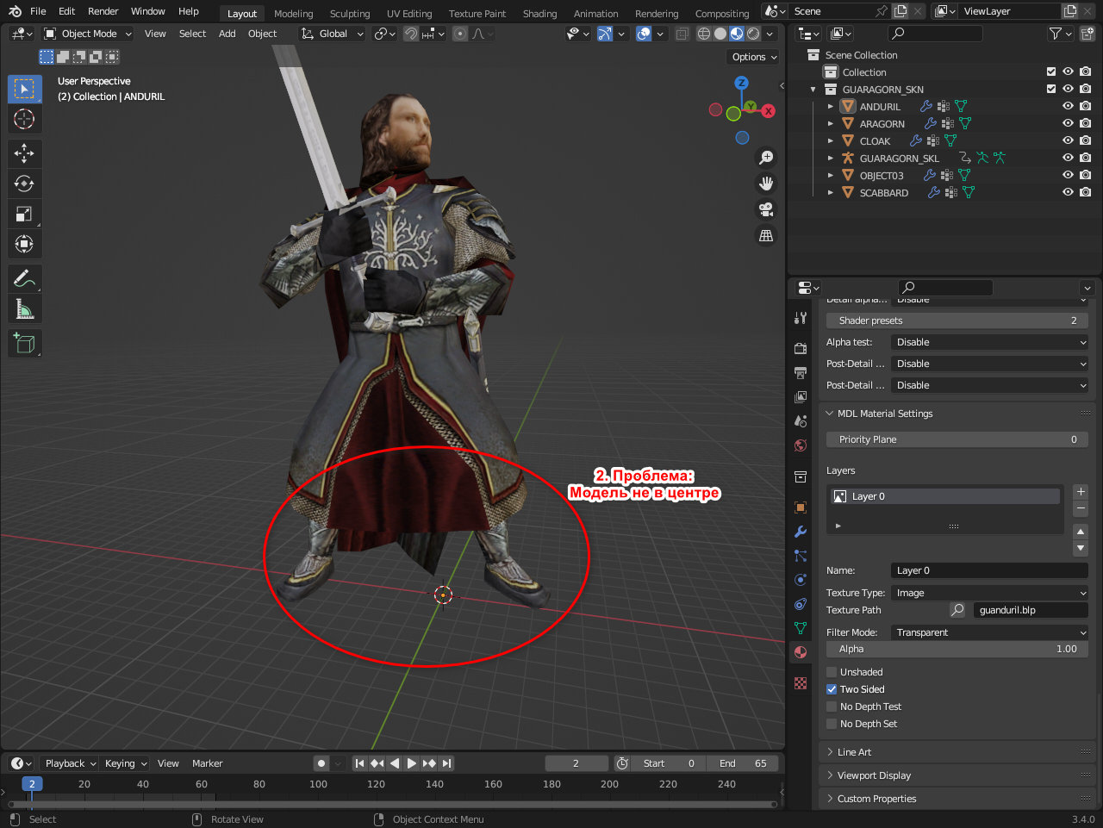Browse texture path search icon
This screenshot has height=828, width=1103.
coord(957,610)
